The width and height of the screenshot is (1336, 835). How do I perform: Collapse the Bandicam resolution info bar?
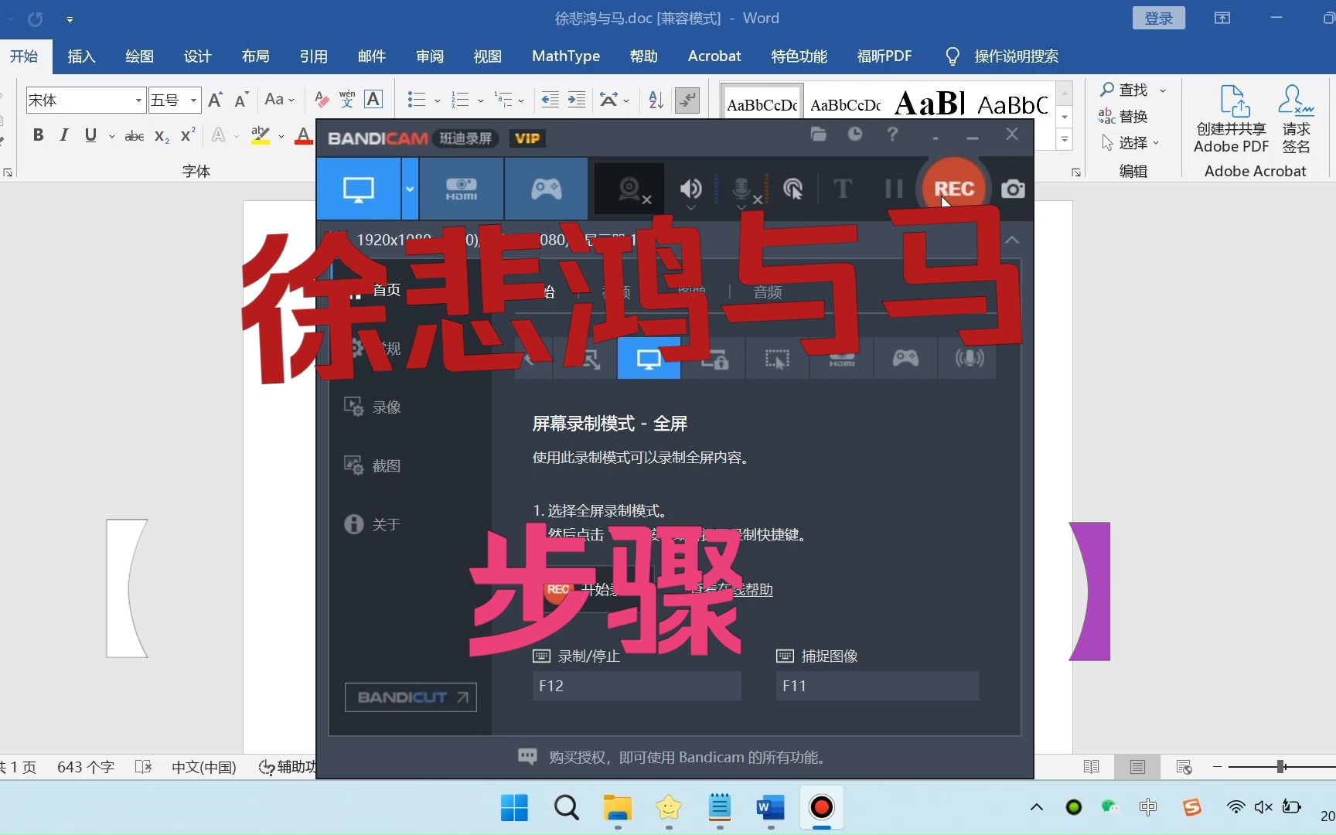[x=1012, y=240]
